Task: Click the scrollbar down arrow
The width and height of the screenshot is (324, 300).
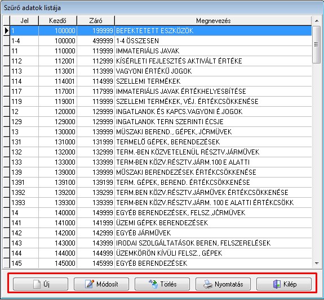Action: pyautogui.click(x=317, y=263)
